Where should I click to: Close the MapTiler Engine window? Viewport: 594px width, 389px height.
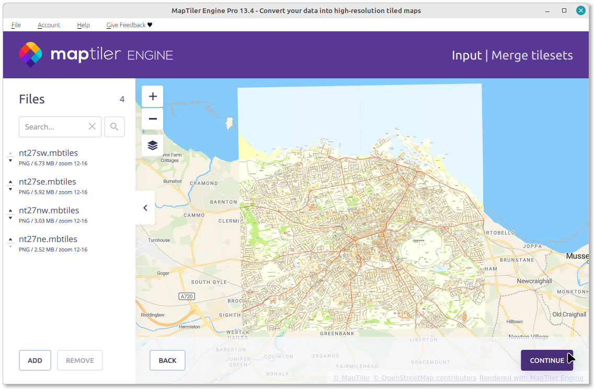tap(581, 10)
